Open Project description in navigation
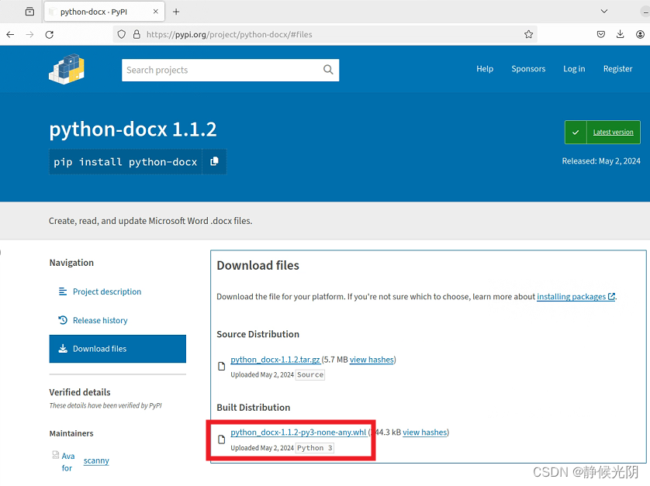The width and height of the screenshot is (650, 486). coord(107,291)
